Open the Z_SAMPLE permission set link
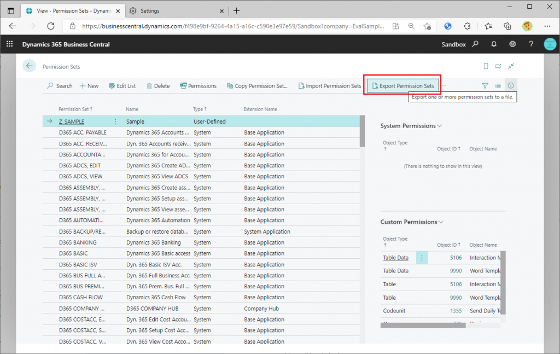 pyautogui.click(x=72, y=121)
